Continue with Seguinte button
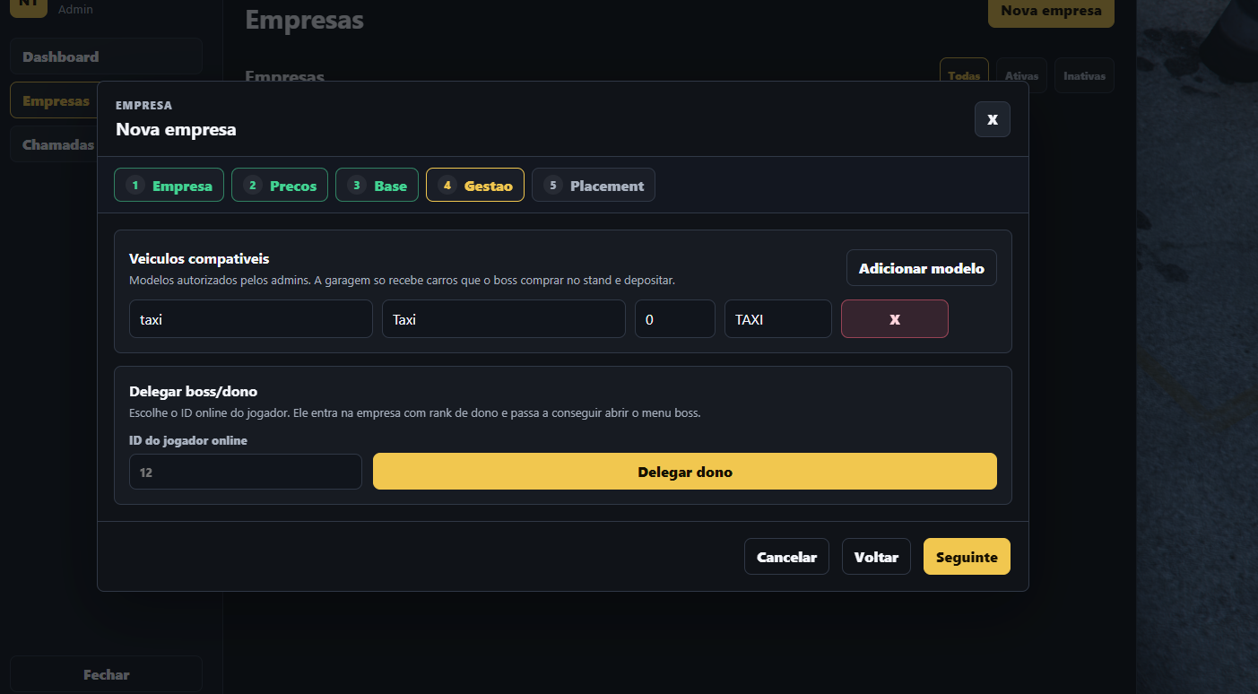 (967, 557)
